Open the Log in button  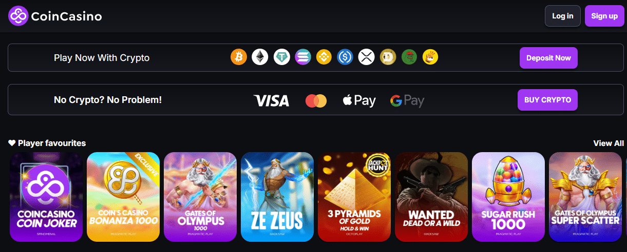[563, 16]
